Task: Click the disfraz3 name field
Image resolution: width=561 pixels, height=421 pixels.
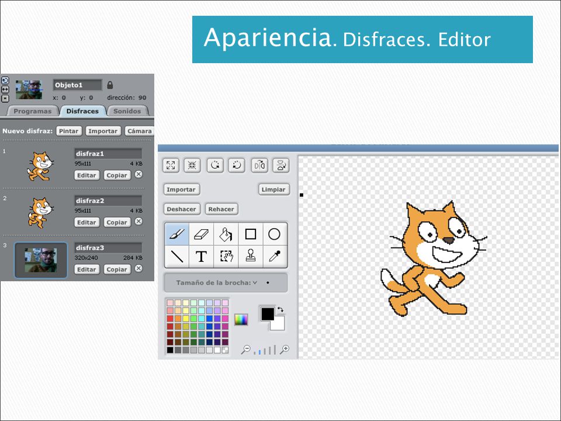Action: (108, 248)
